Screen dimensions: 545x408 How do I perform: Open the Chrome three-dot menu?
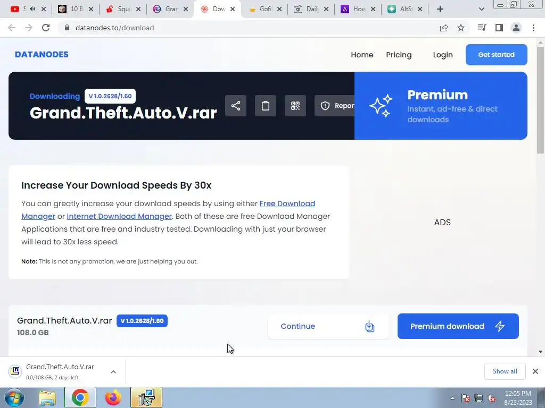tap(533, 28)
